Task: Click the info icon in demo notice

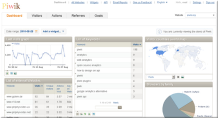Action: tap(160, 32)
